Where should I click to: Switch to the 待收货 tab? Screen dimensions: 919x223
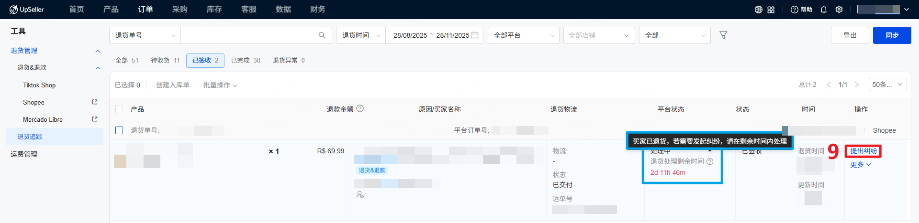[165, 60]
